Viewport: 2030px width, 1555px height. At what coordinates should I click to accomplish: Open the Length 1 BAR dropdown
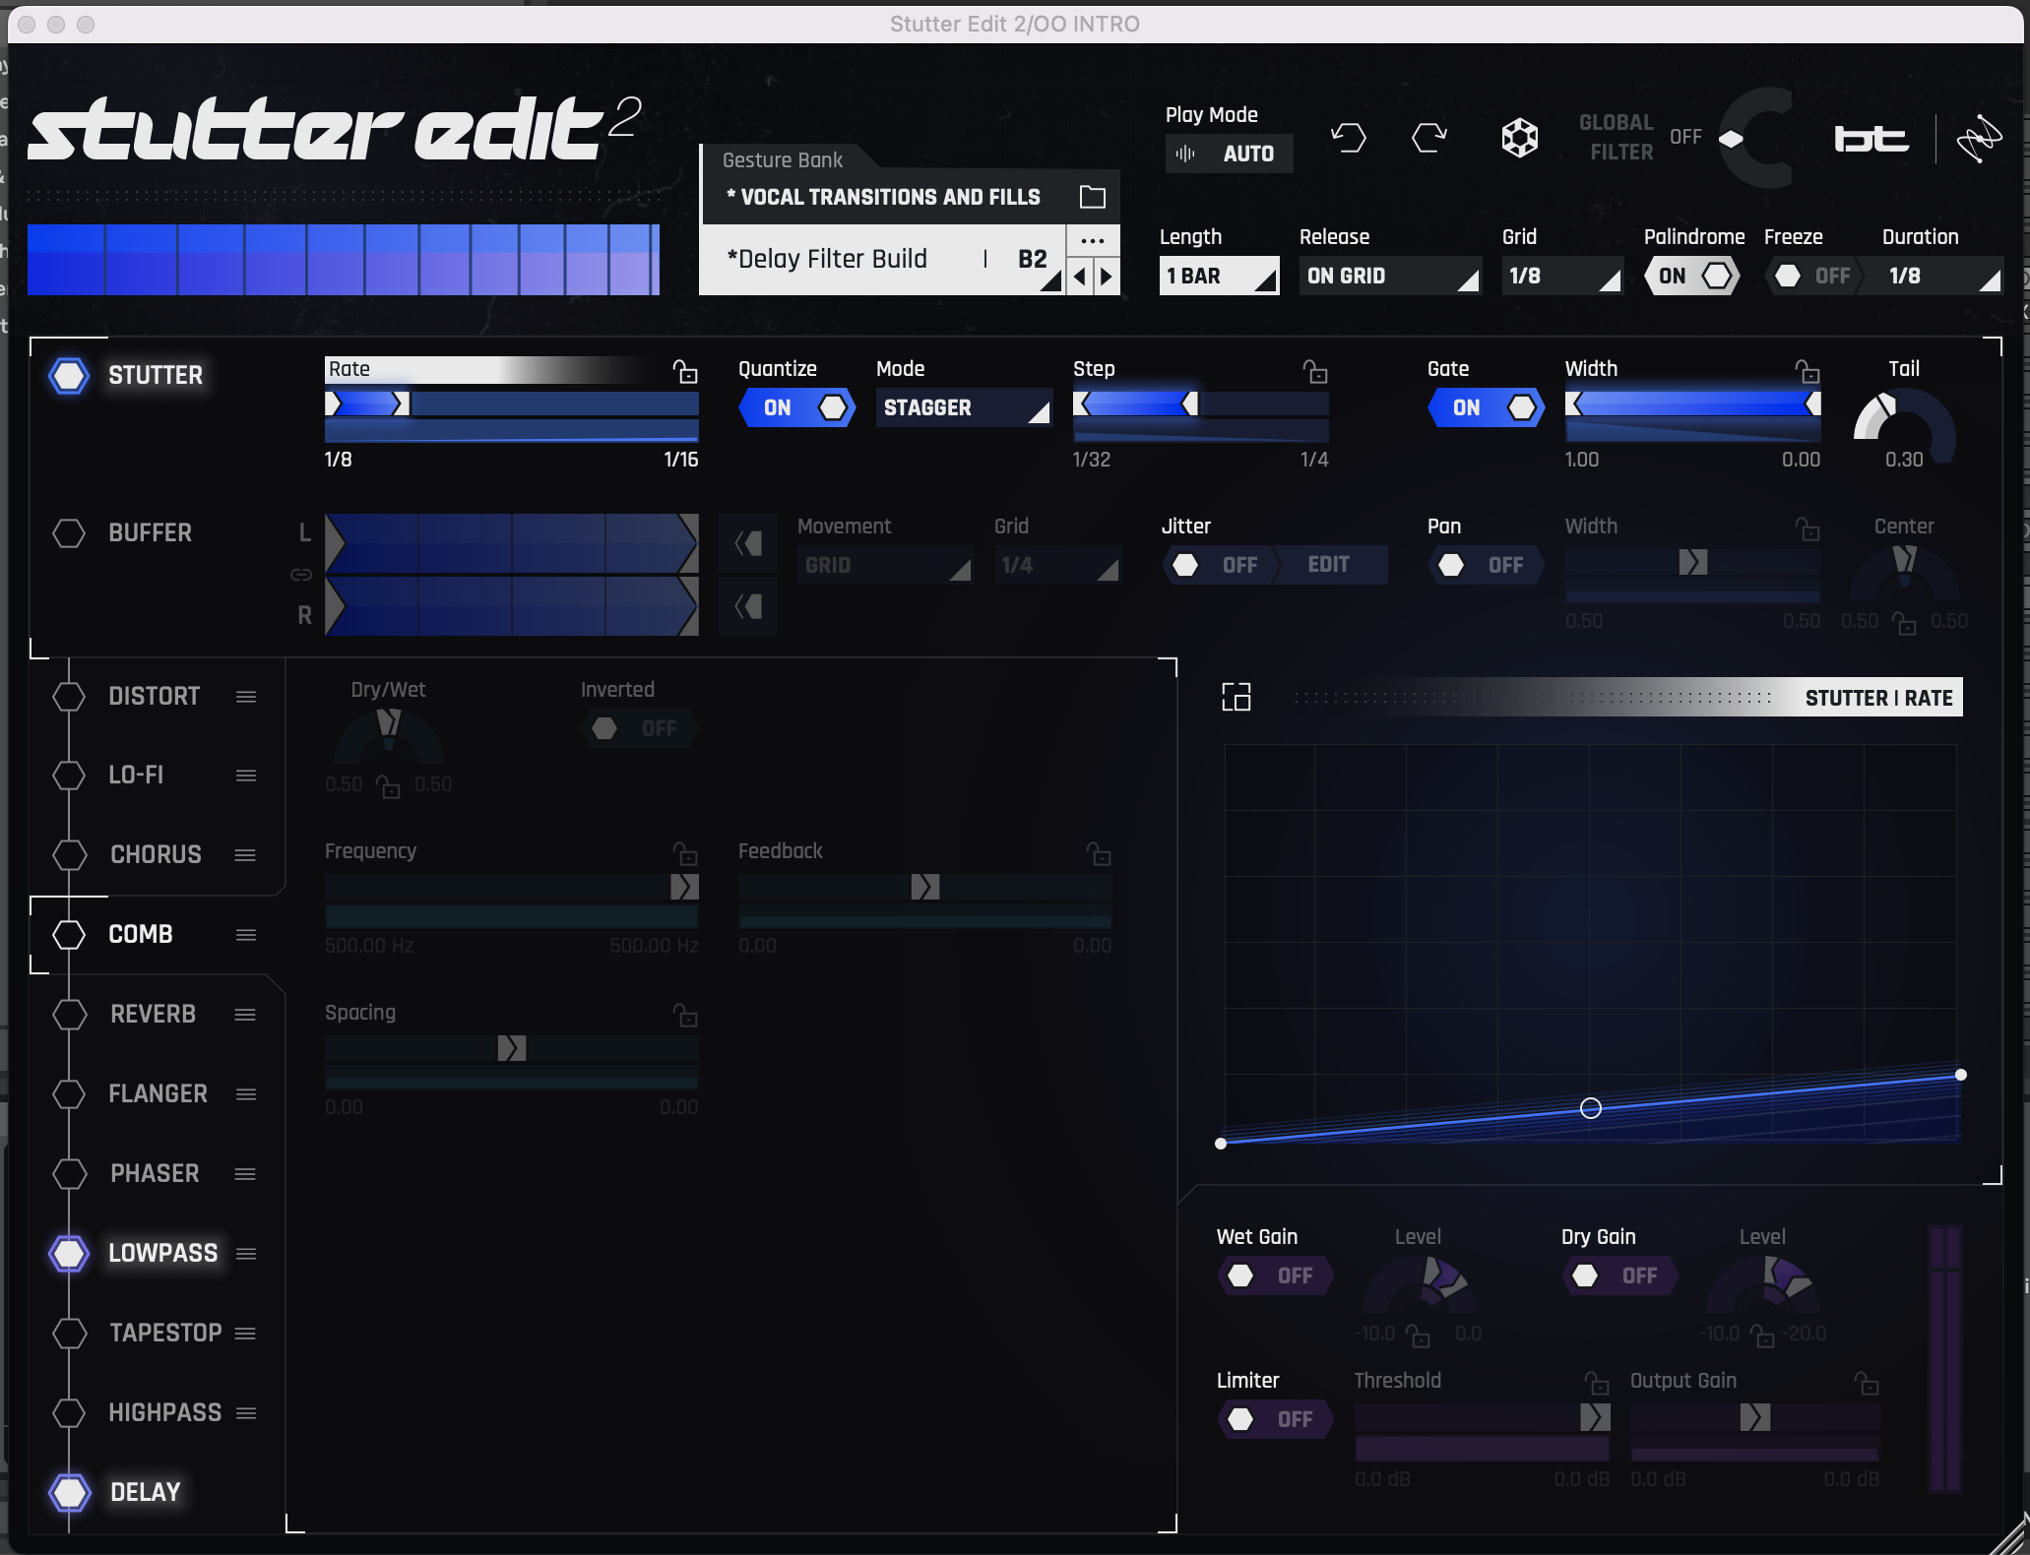click(x=1219, y=276)
